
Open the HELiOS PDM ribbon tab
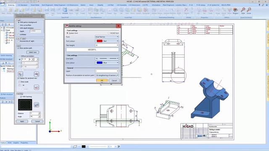(226, 5)
